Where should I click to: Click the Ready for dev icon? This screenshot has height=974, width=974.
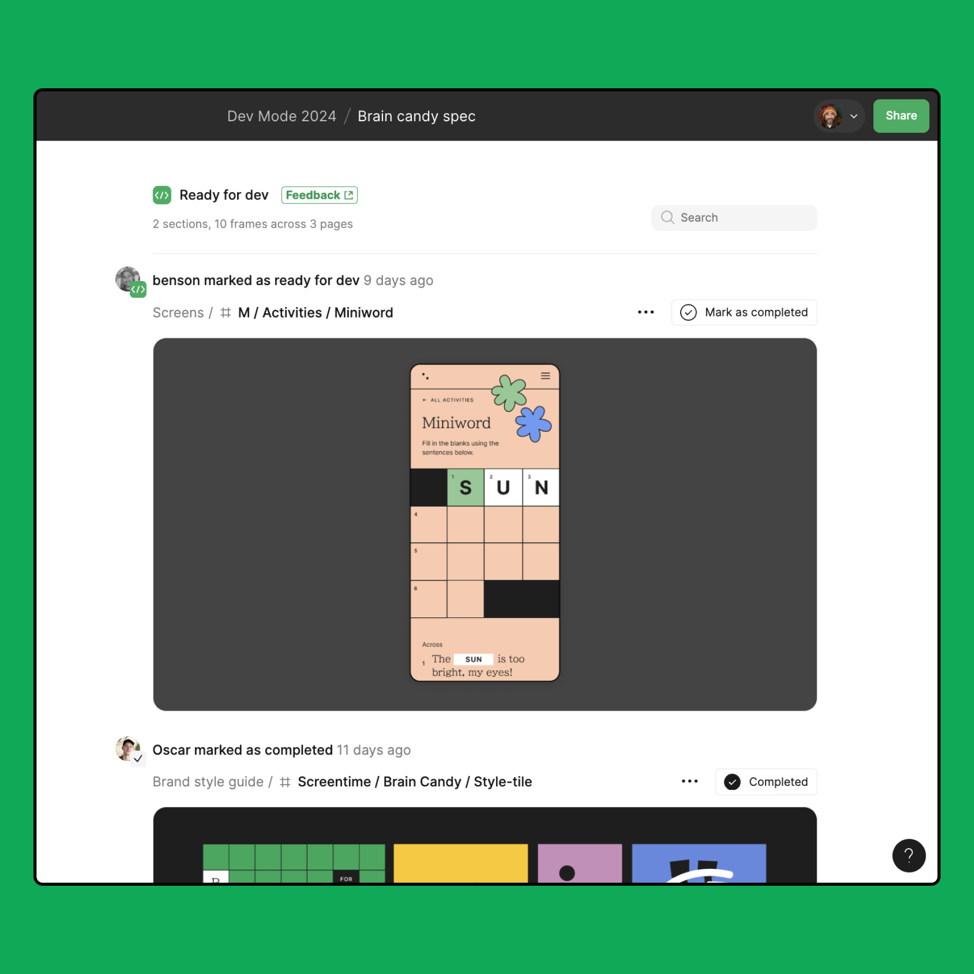point(161,194)
